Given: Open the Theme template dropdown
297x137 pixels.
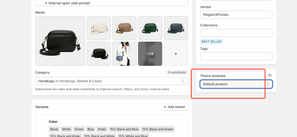Looking at the screenshot, I should pos(236,84).
